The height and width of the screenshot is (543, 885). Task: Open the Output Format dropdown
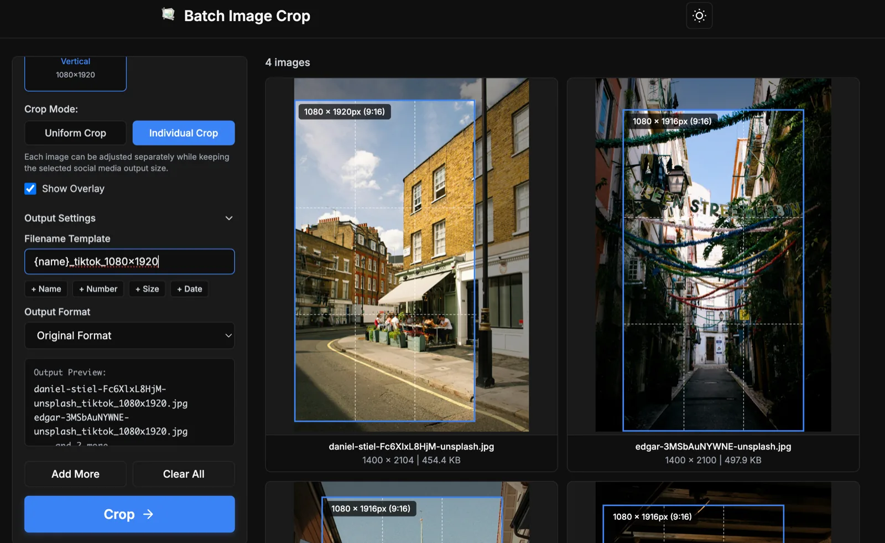coord(129,335)
